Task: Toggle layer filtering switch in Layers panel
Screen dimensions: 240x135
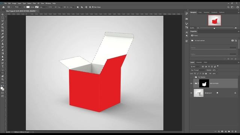Action: pos(218,66)
